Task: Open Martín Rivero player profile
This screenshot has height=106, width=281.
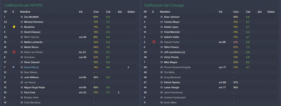Action: (31, 47)
